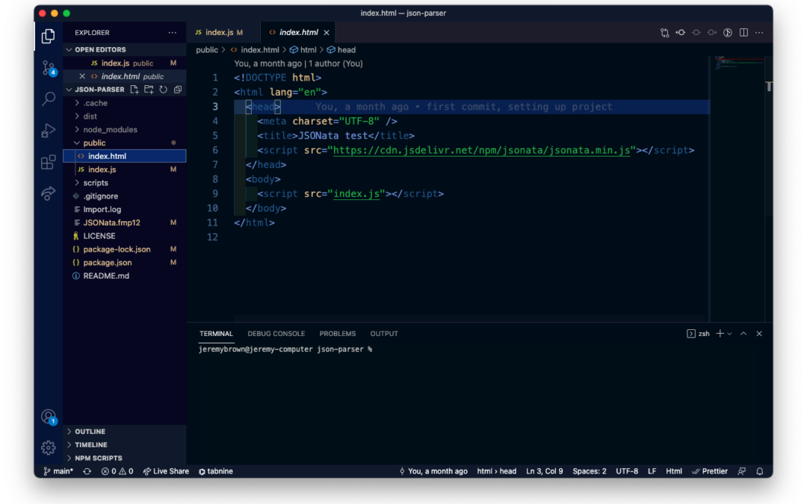Open editor more actions ellipsis

point(759,32)
